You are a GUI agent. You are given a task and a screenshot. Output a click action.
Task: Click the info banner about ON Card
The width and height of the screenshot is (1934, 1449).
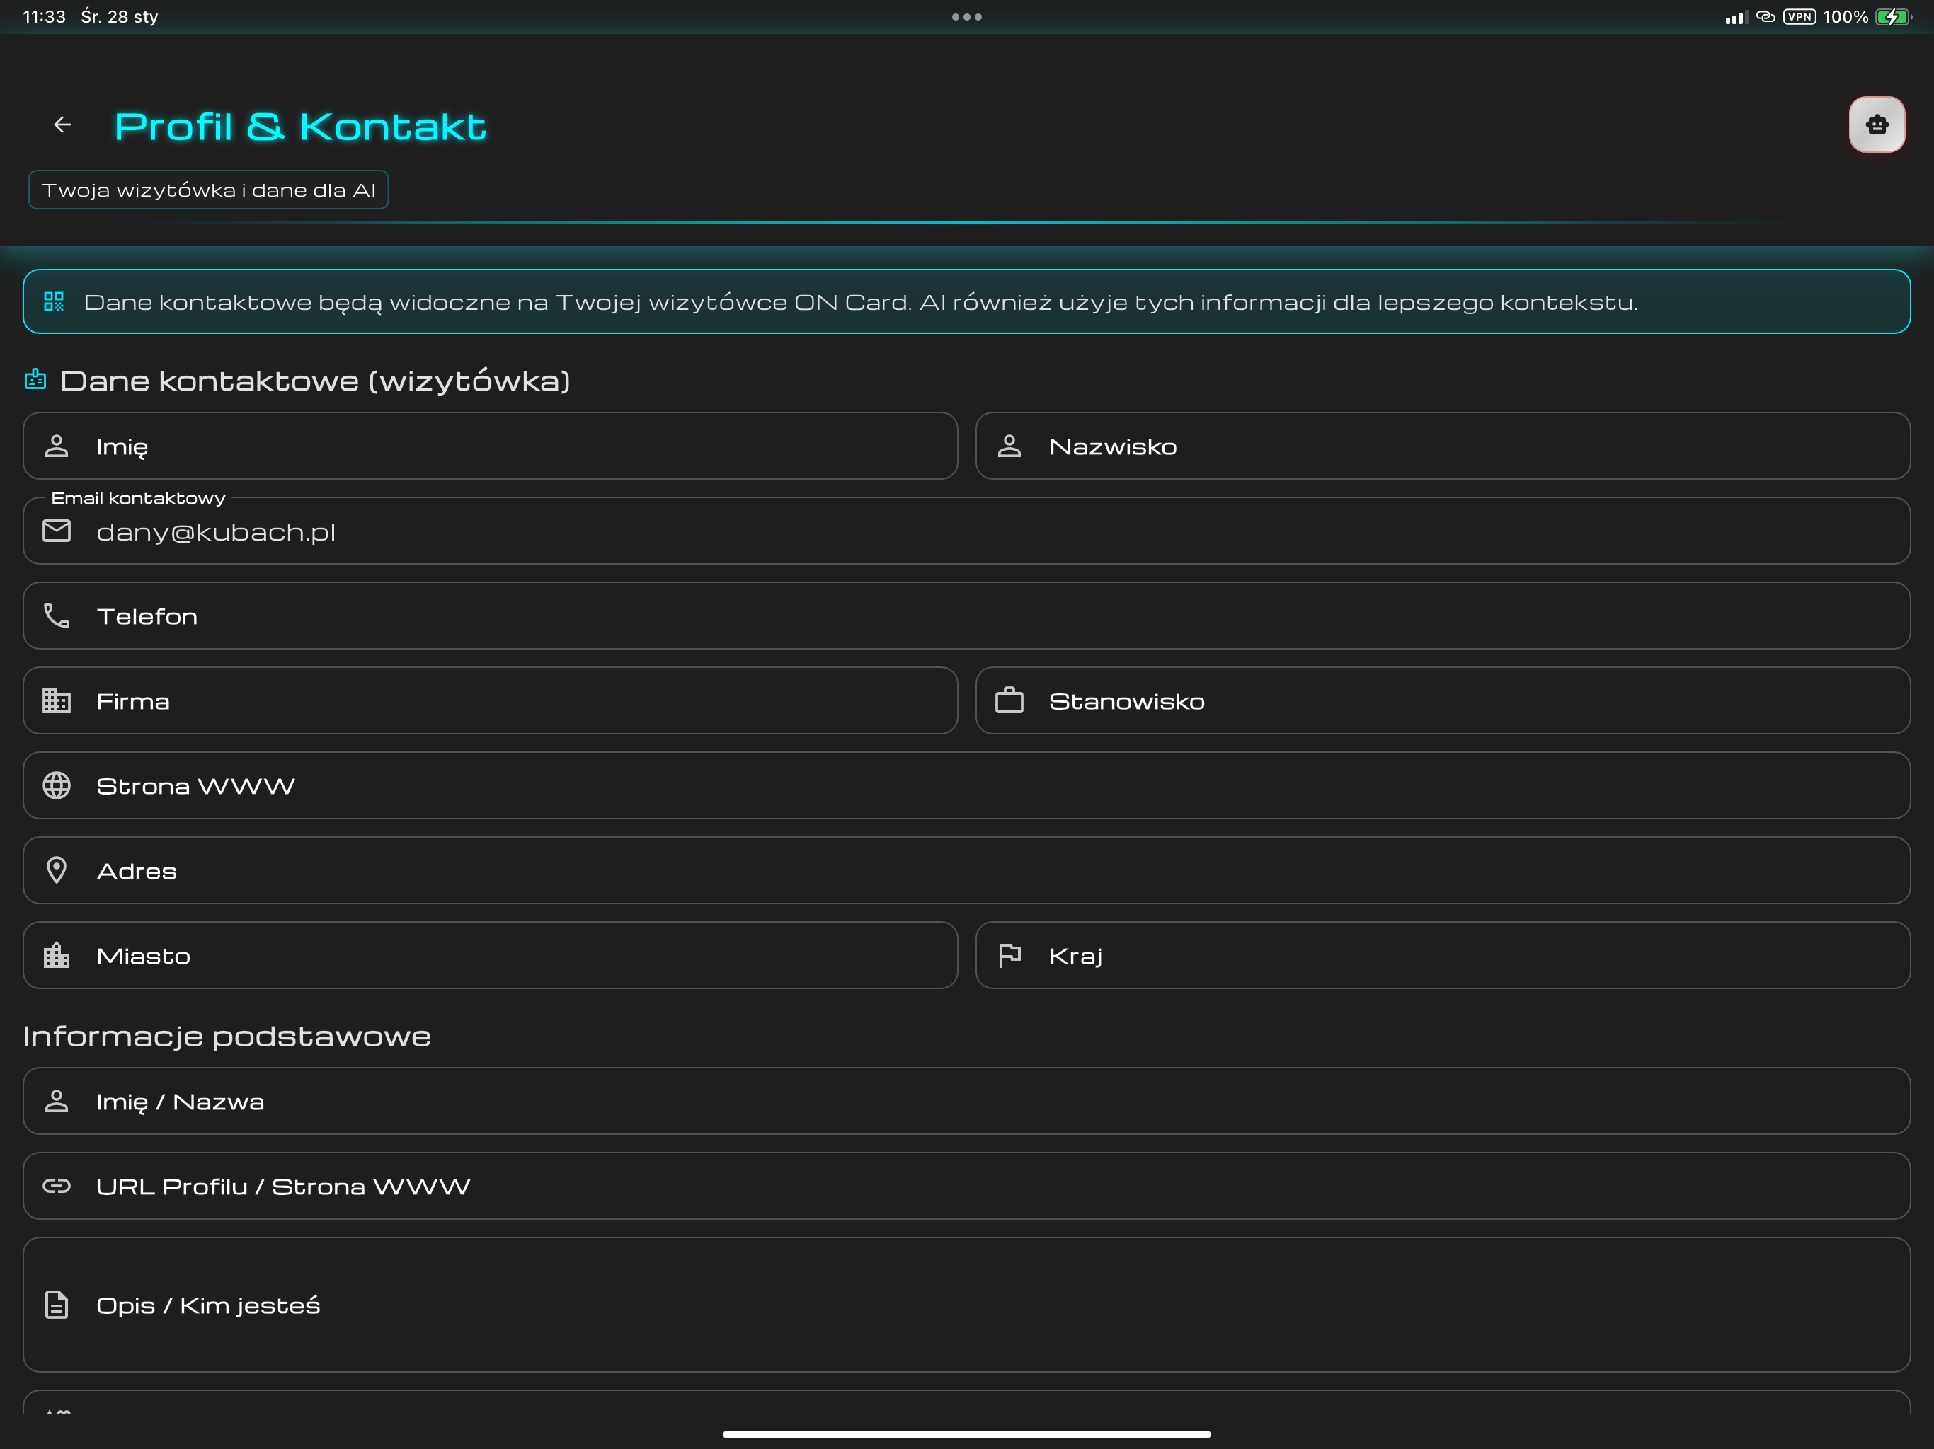click(x=966, y=301)
